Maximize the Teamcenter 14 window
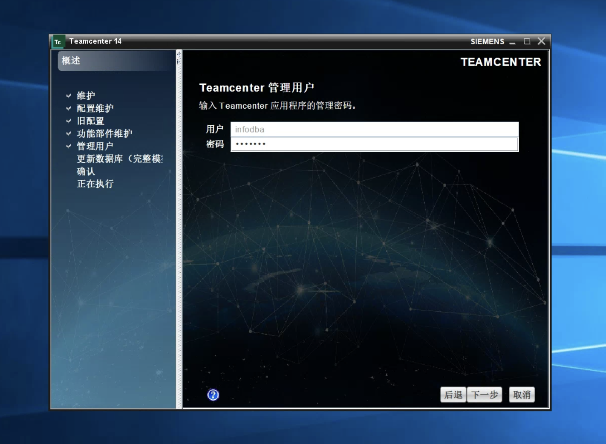The image size is (606, 444). [527, 41]
